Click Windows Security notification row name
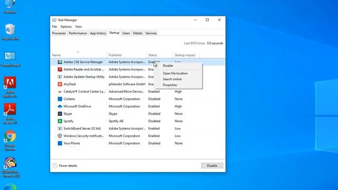338x190 pixels. (83, 136)
